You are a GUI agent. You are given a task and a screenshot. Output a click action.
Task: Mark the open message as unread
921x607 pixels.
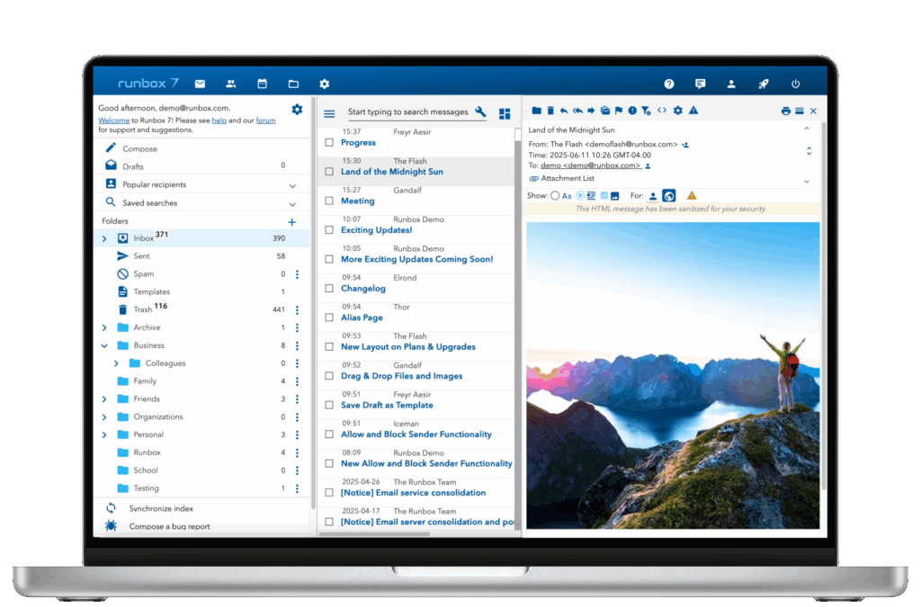tap(605, 111)
